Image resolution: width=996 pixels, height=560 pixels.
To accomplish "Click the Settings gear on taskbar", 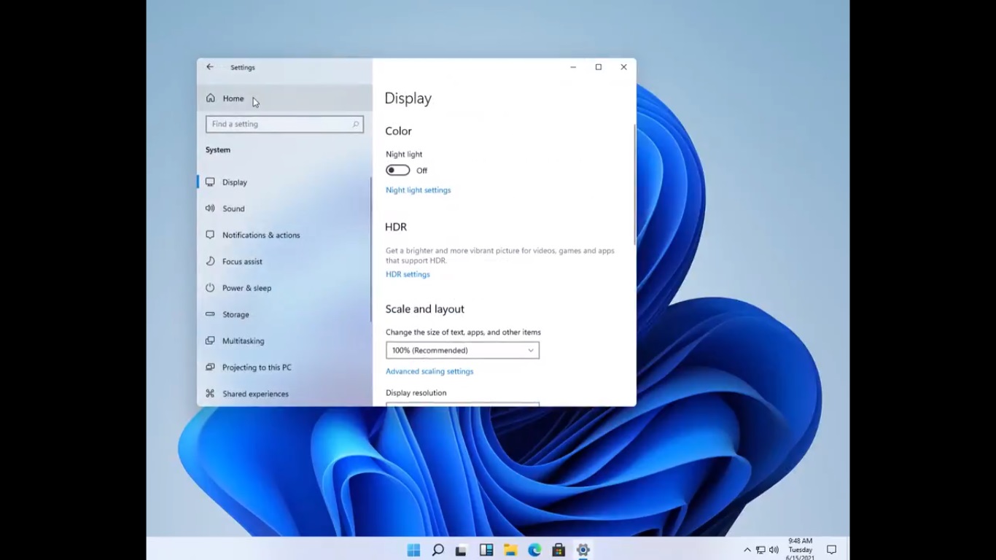I will pyautogui.click(x=583, y=550).
